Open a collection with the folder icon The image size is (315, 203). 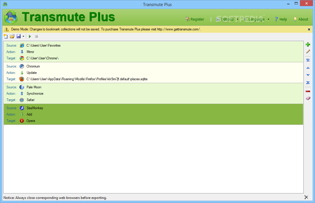pos(12,36)
